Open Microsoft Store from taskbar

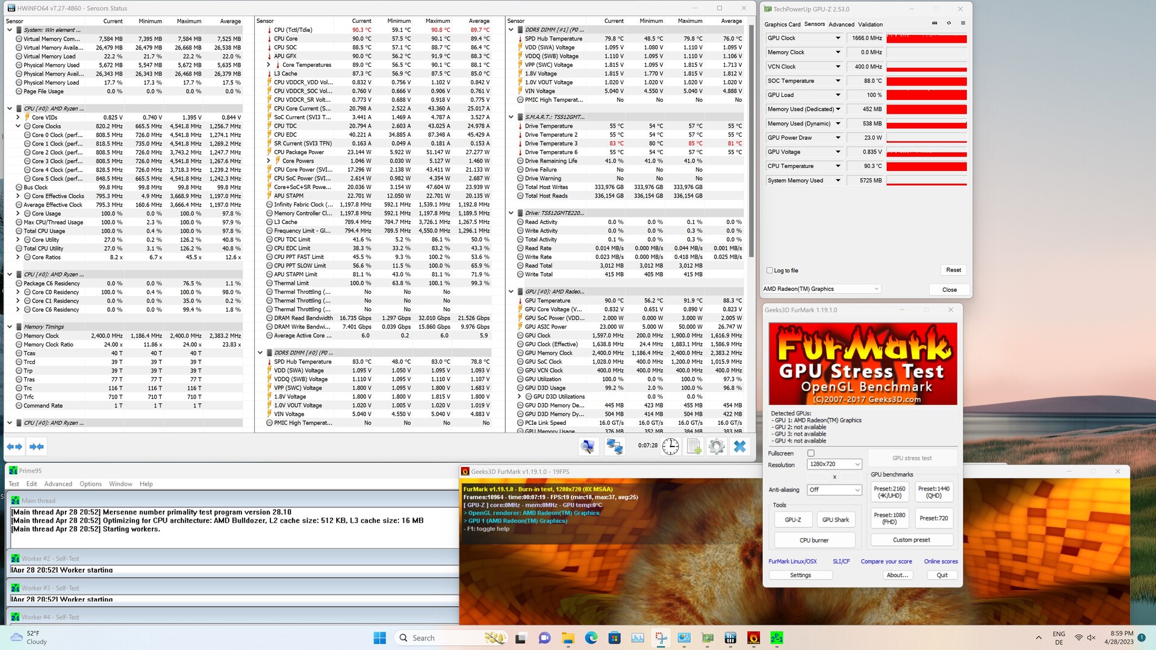[614, 638]
